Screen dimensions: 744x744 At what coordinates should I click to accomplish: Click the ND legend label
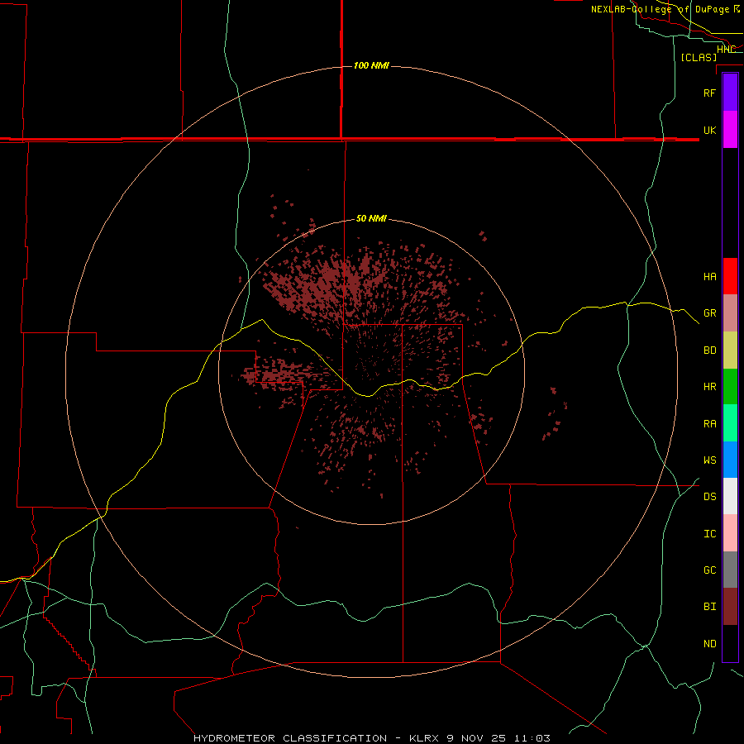click(709, 644)
